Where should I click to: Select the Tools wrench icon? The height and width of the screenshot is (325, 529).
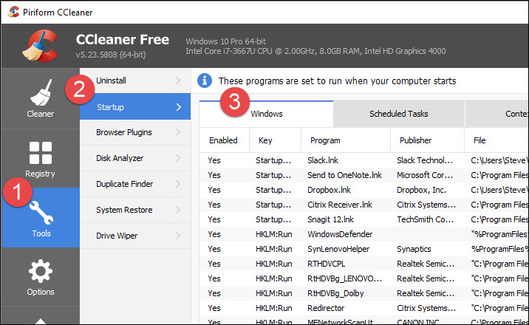click(x=41, y=213)
